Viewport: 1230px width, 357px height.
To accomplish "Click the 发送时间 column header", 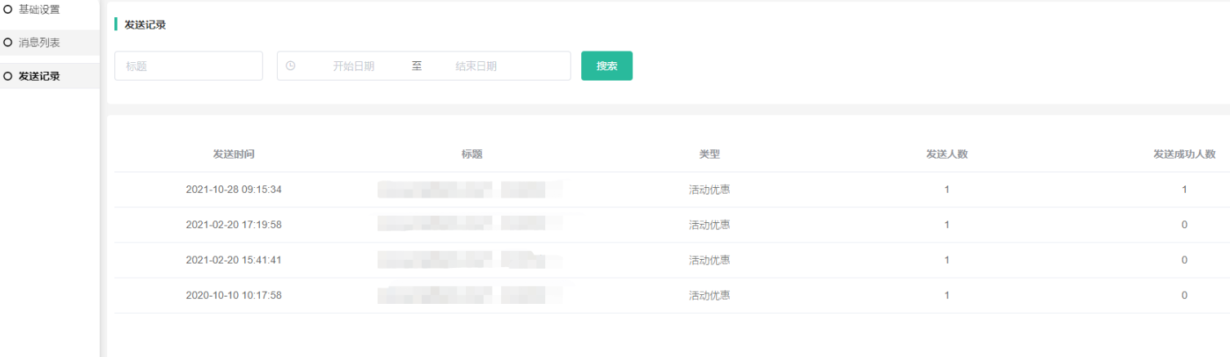I will pyautogui.click(x=234, y=154).
